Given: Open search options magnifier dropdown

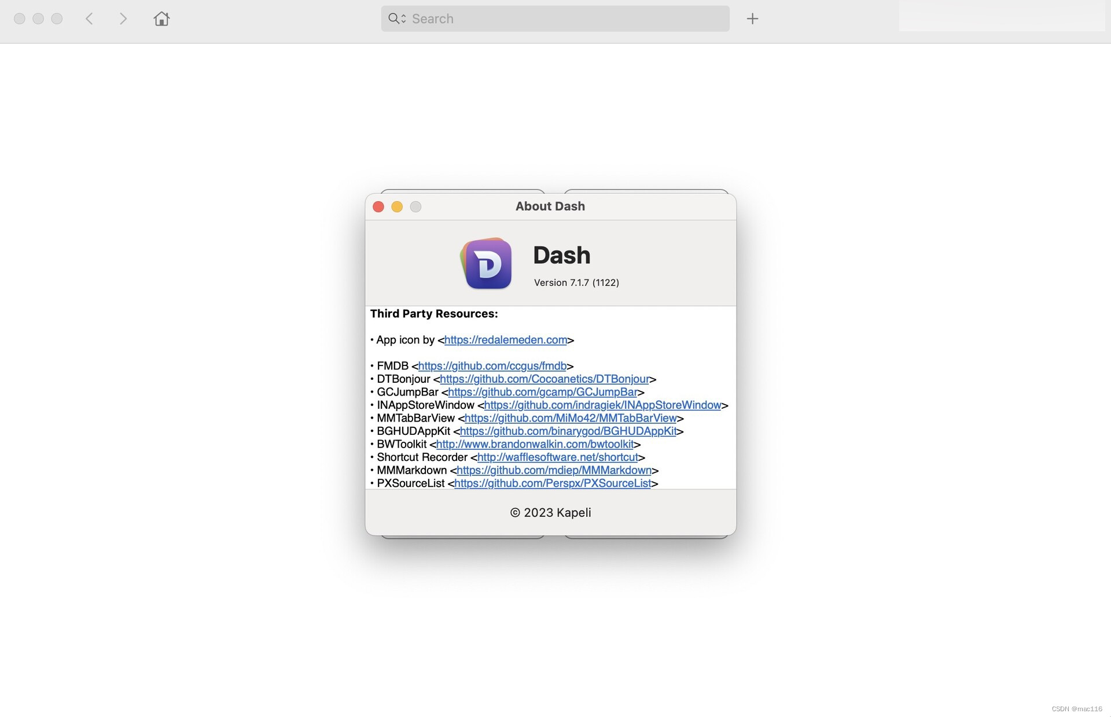Looking at the screenshot, I should point(397,19).
